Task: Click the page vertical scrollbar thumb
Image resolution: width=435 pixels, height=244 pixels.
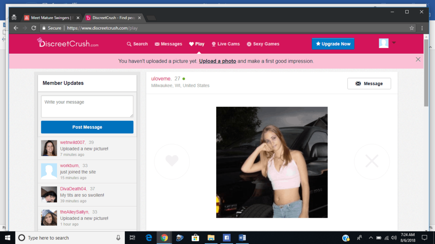Action: click(x=426, y=73)
